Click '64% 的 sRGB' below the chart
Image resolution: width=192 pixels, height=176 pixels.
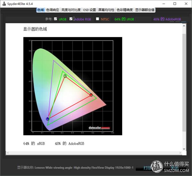[x=34, y=143]
